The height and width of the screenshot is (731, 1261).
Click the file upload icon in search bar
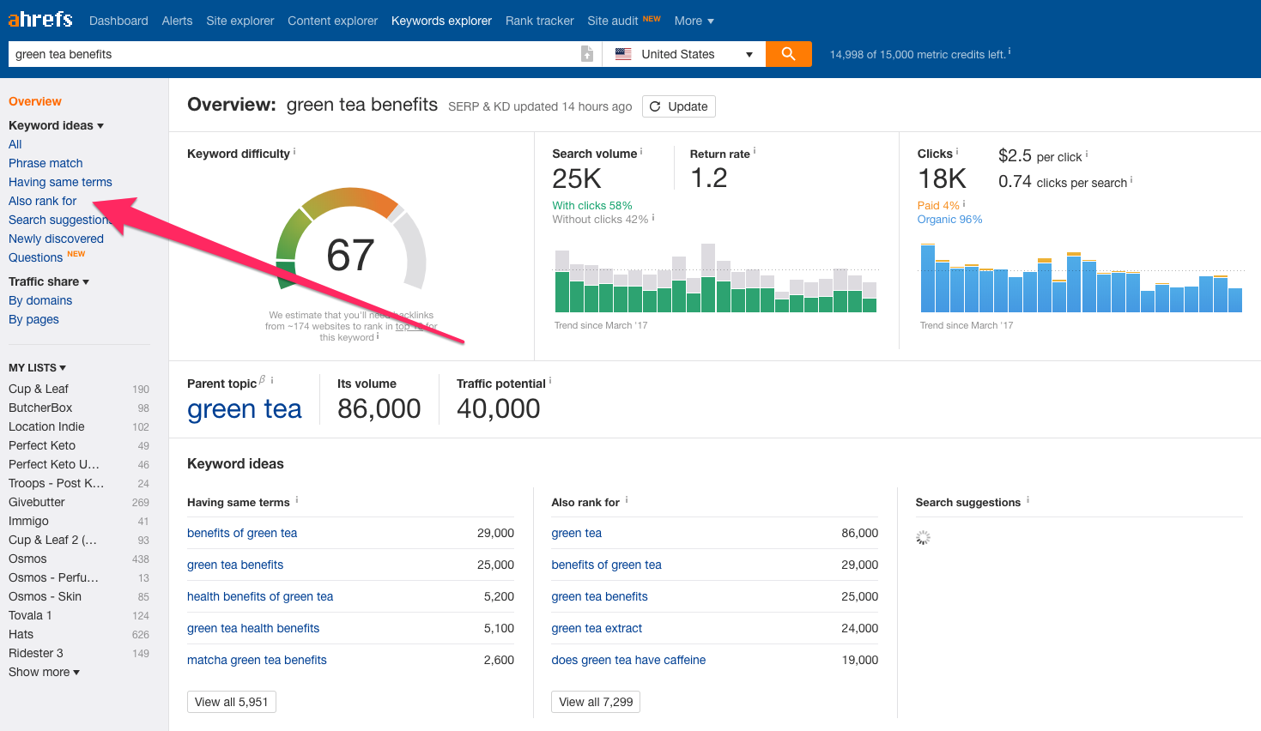click(x=587, y=54)
